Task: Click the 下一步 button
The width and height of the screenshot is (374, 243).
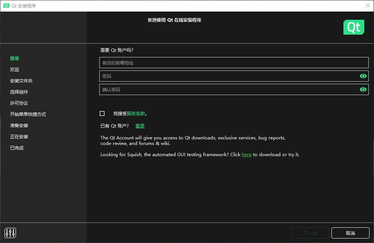Action: pyautogui.click(x=310, y=233)
